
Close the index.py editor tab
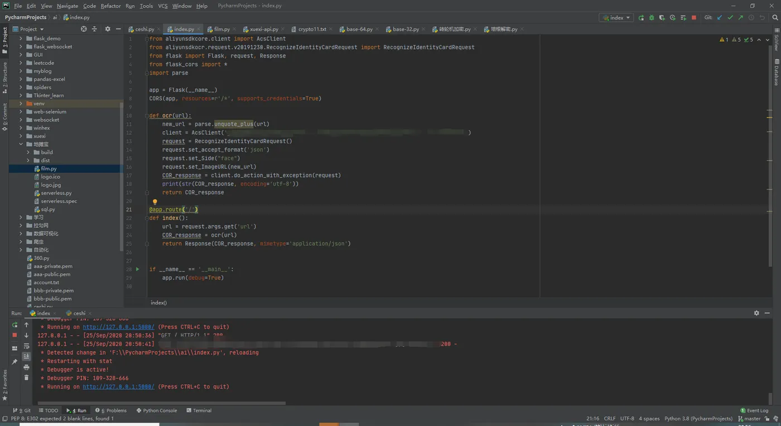(x=199, y=29)
